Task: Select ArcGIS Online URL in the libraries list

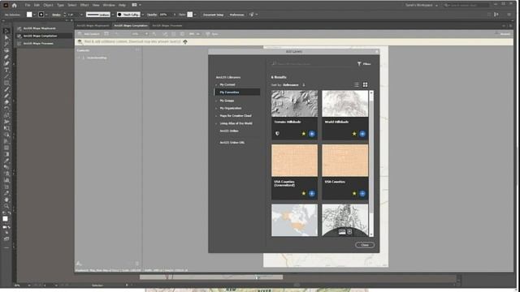Action: tap(232, 143)
